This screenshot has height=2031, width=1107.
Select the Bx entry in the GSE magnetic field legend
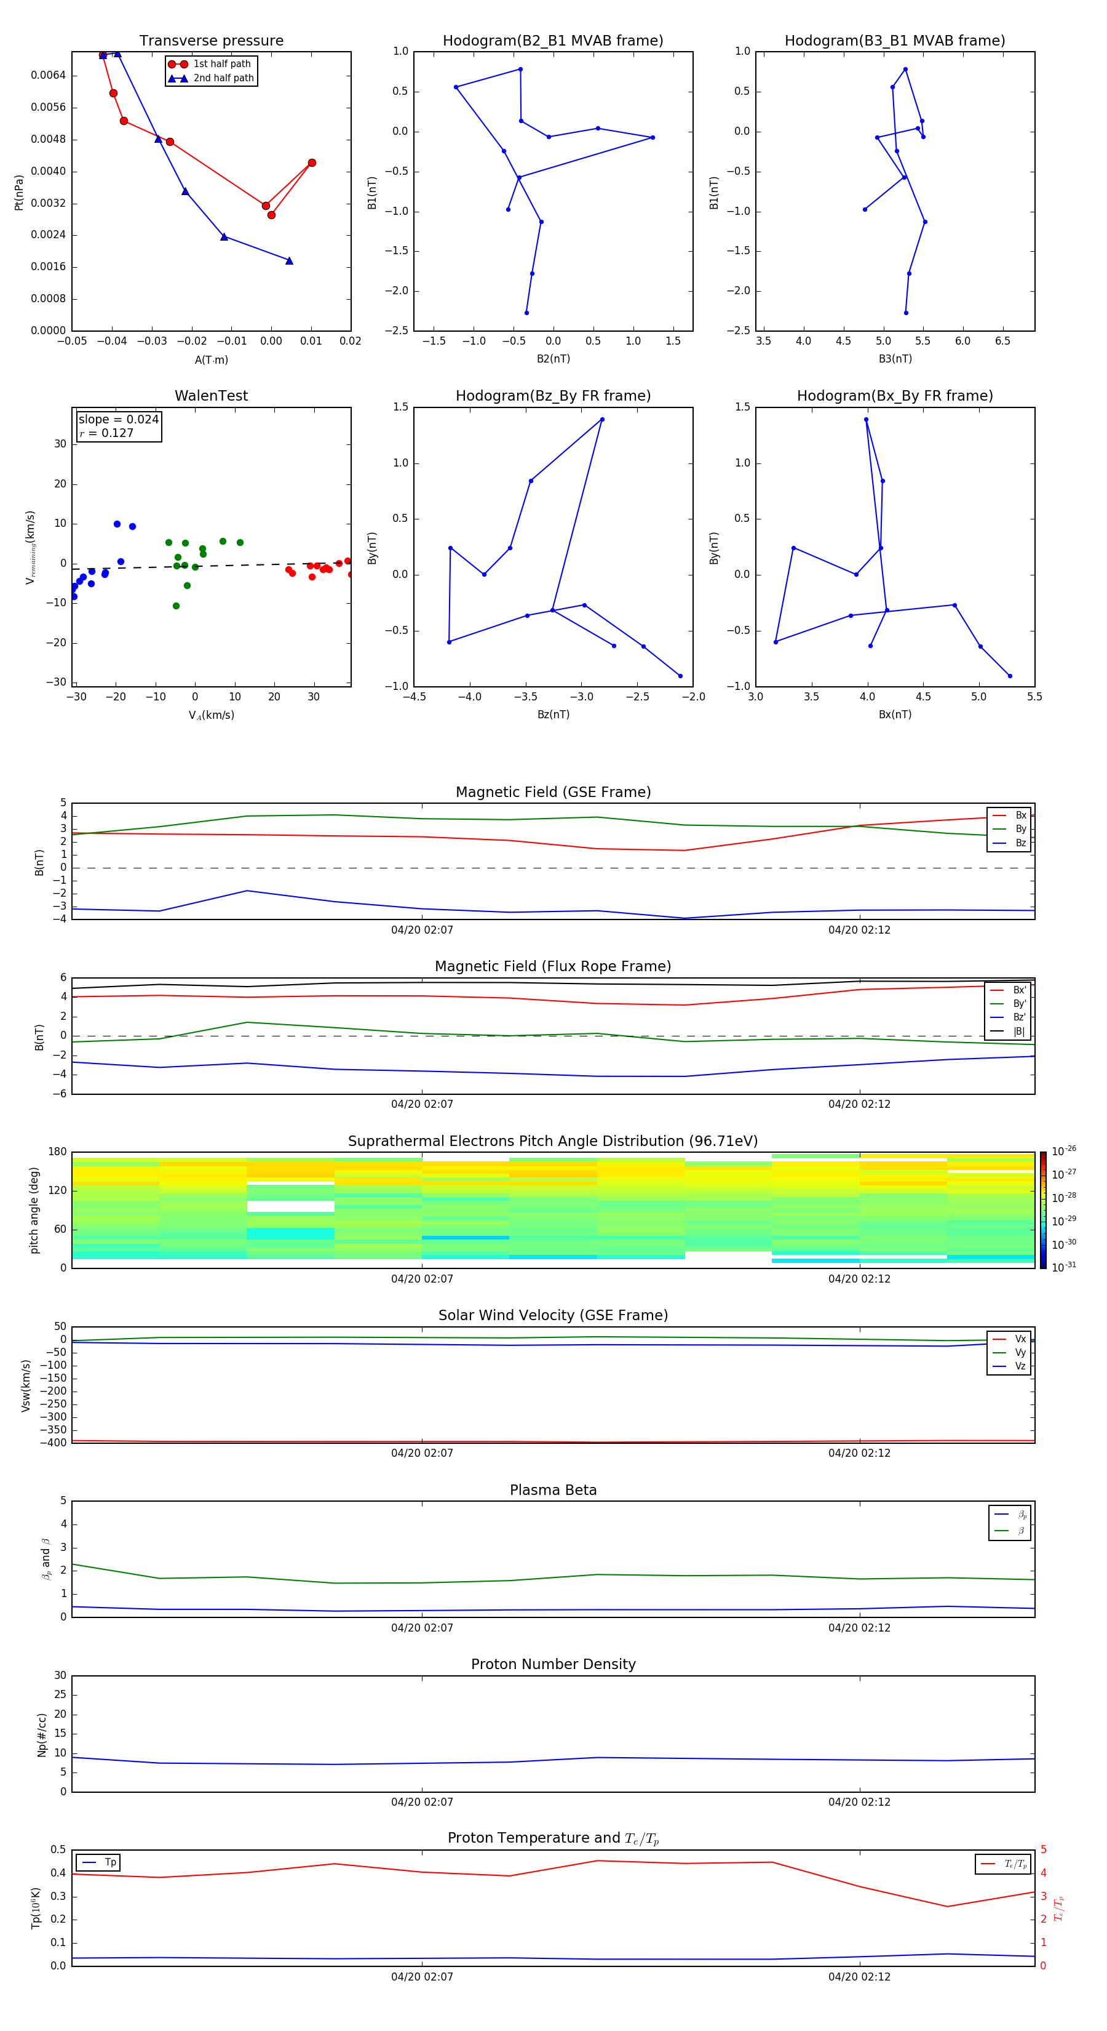[x=1009, y=815]
